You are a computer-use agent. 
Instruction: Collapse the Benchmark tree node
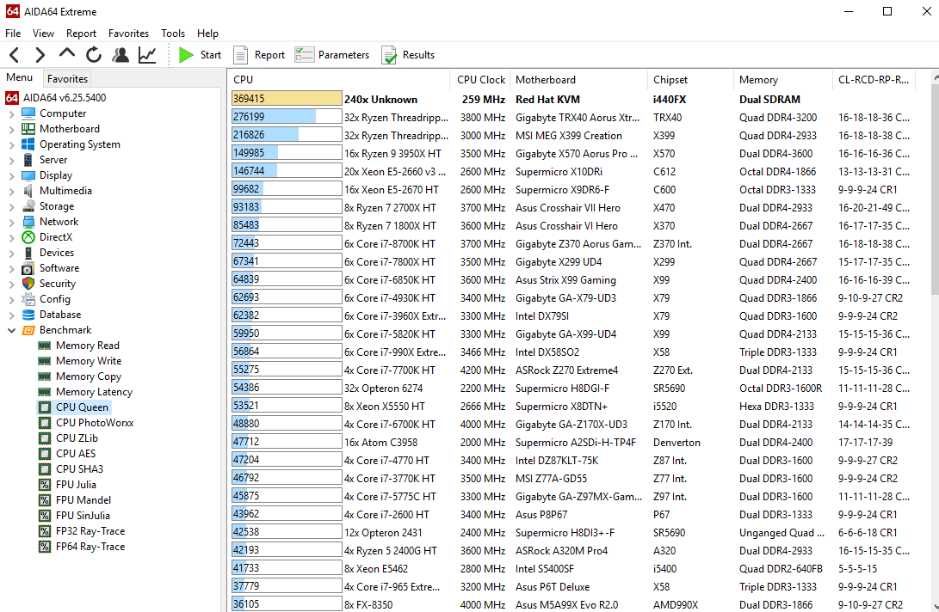coord(11,330)
